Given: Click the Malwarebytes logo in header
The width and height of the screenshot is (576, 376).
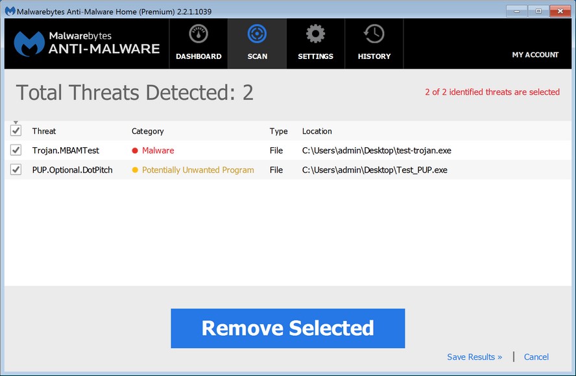Looking at the screenshot, I should 29,43.
